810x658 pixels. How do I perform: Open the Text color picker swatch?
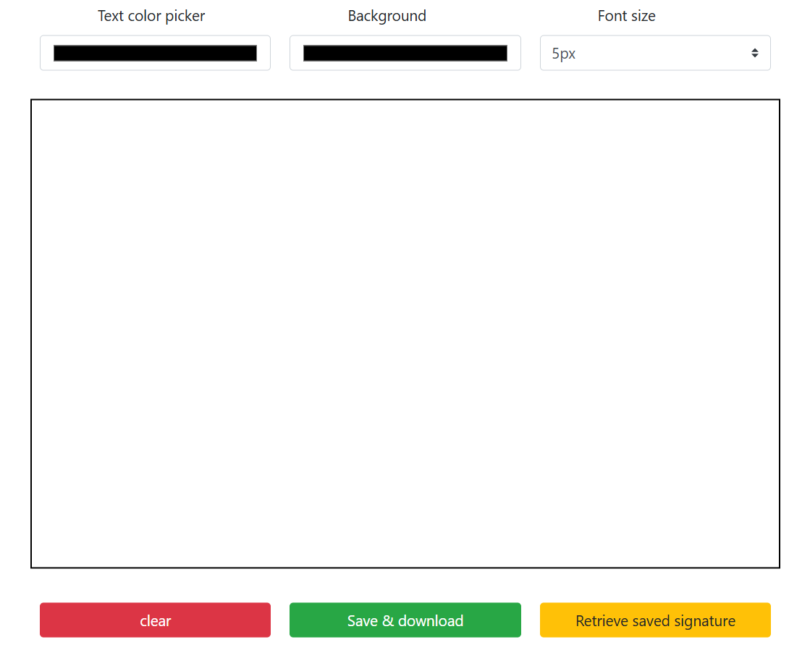pos(155,53)
